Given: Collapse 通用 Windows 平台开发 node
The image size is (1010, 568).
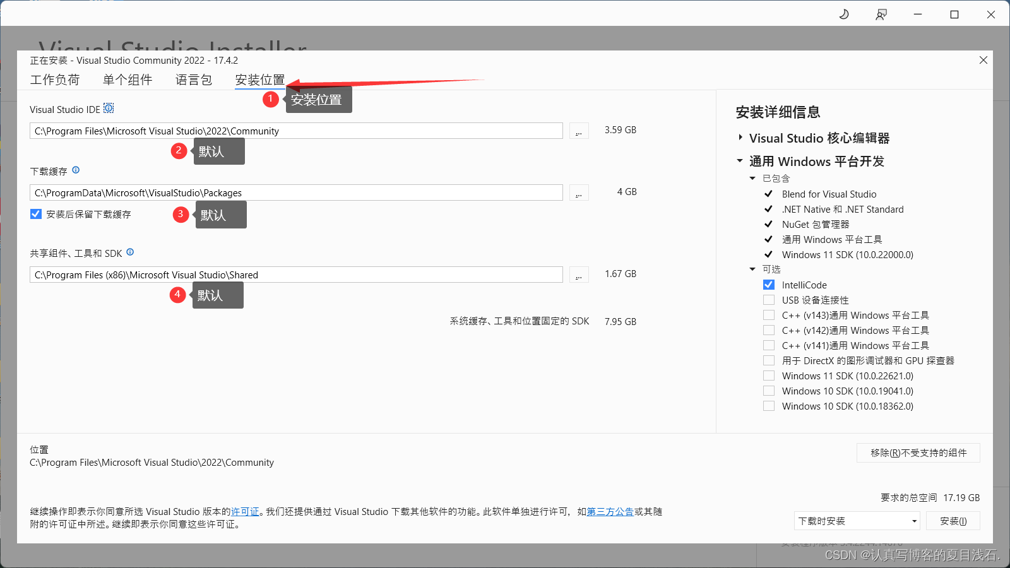Looking at the screenshot, I should tap(740, 160).
